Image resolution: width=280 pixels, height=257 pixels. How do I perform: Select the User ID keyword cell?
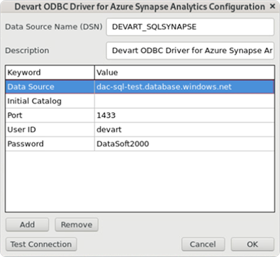[50, 130]
